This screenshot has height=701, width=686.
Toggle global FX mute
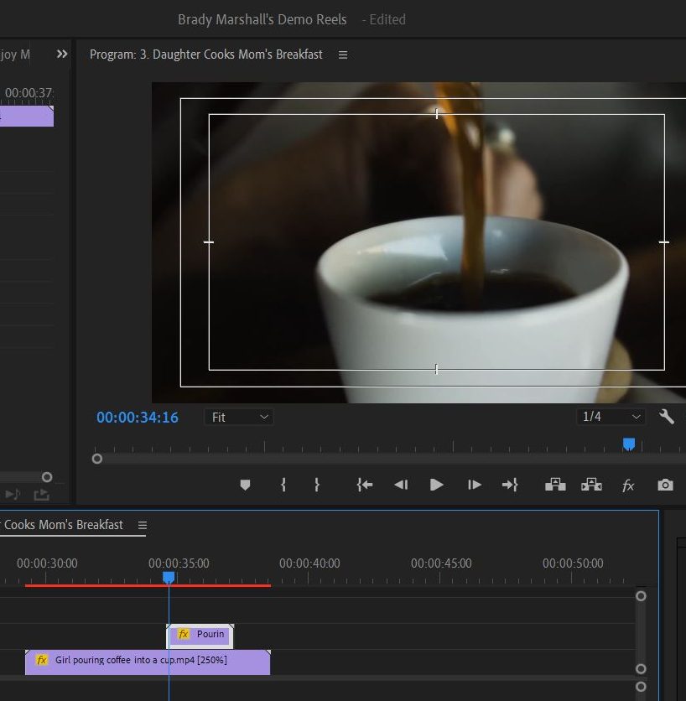click(628, 486)
